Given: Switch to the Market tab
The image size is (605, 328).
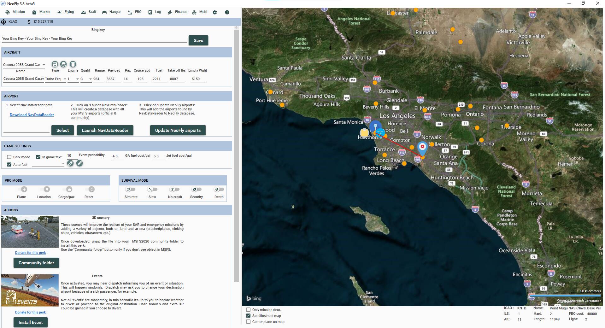Looking at the screenshot, I should click(41, 12).
